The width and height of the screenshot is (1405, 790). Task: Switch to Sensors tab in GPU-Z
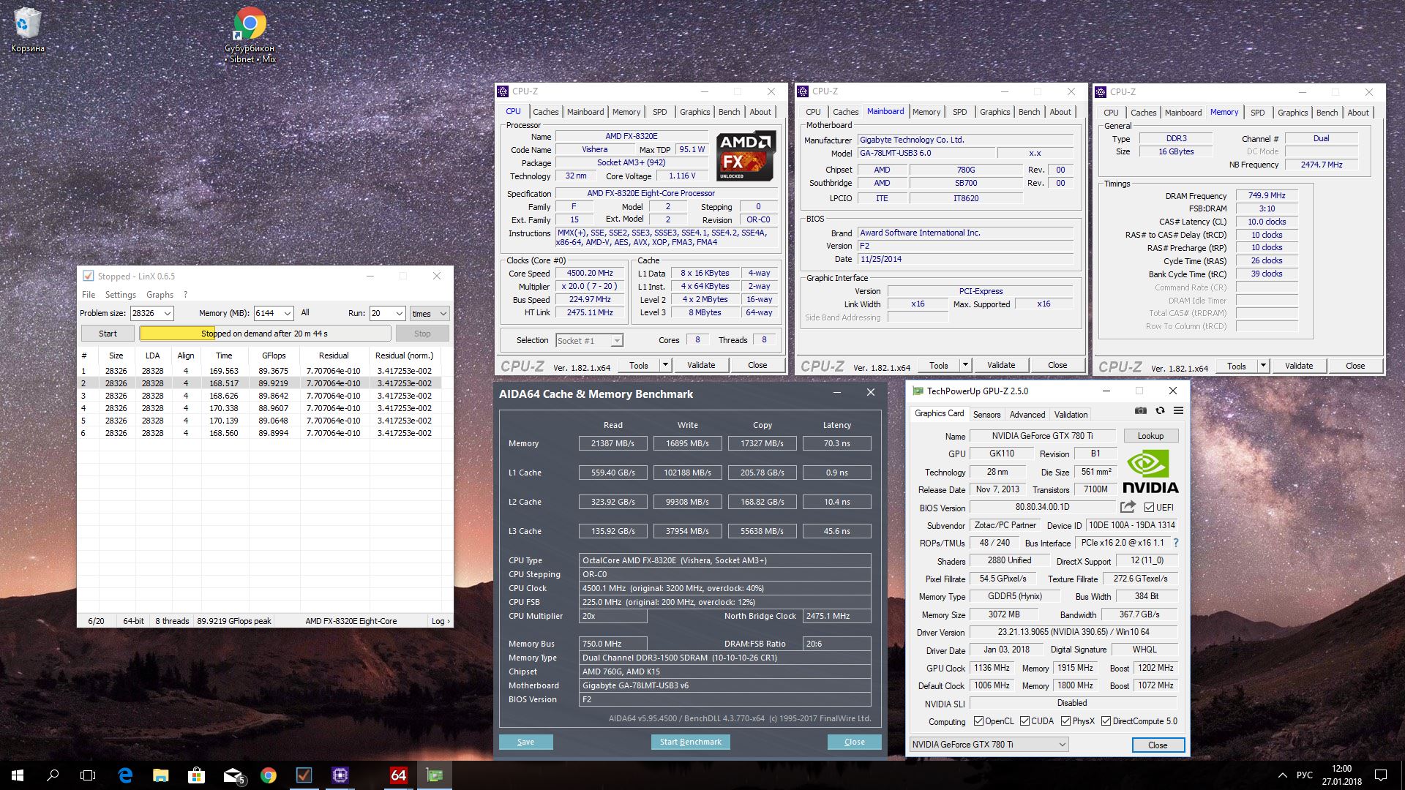click(x=986, y=415)
